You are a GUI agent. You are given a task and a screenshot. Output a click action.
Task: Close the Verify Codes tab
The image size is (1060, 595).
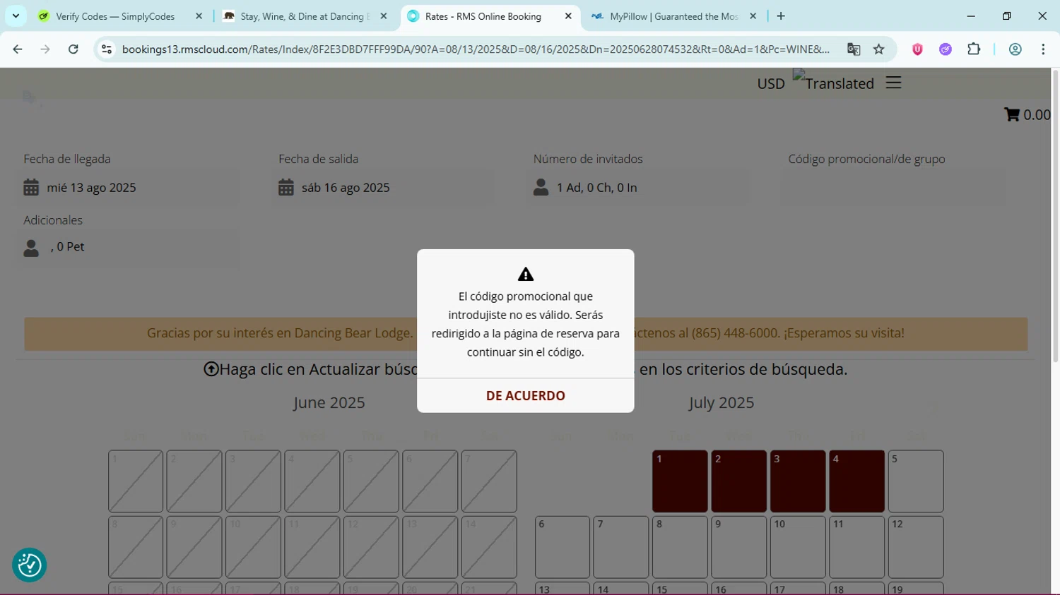coord(199,16)
